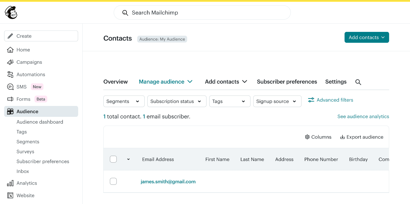This screenshot has height=204, width=410.
Task: Click the magnifier icon in search bar
Action: point(125,13)
